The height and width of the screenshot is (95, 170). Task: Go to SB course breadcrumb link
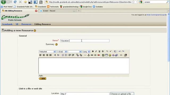17,24
